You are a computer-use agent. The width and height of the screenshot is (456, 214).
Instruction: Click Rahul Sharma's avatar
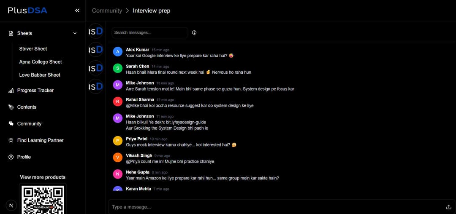117,102
